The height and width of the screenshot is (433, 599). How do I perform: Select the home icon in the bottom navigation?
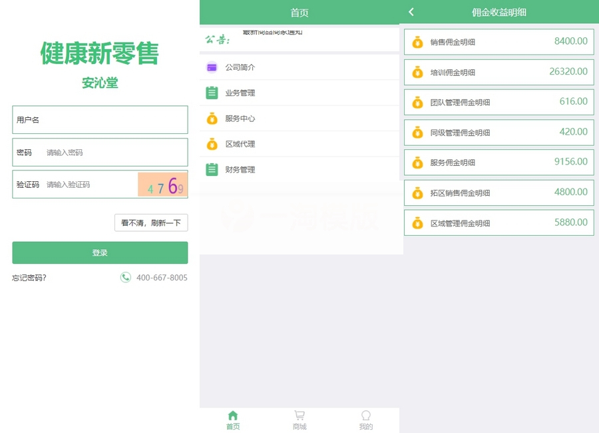coord(232,415)
